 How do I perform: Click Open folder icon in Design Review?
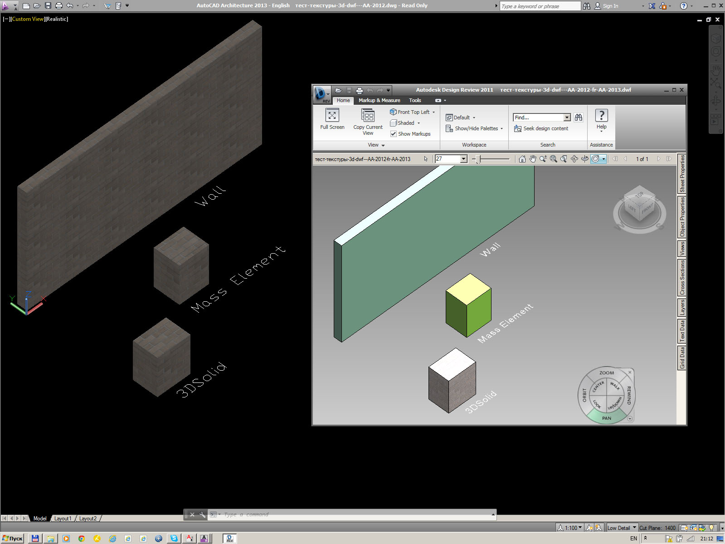pos(338,90)
